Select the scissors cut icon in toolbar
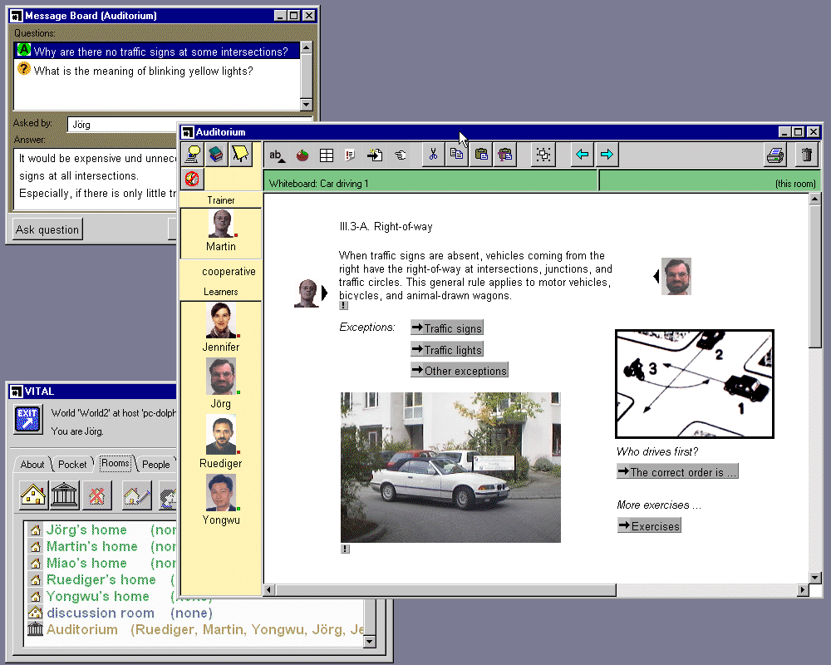The height and width of the screenshot is (665, 831). point(432,155)
